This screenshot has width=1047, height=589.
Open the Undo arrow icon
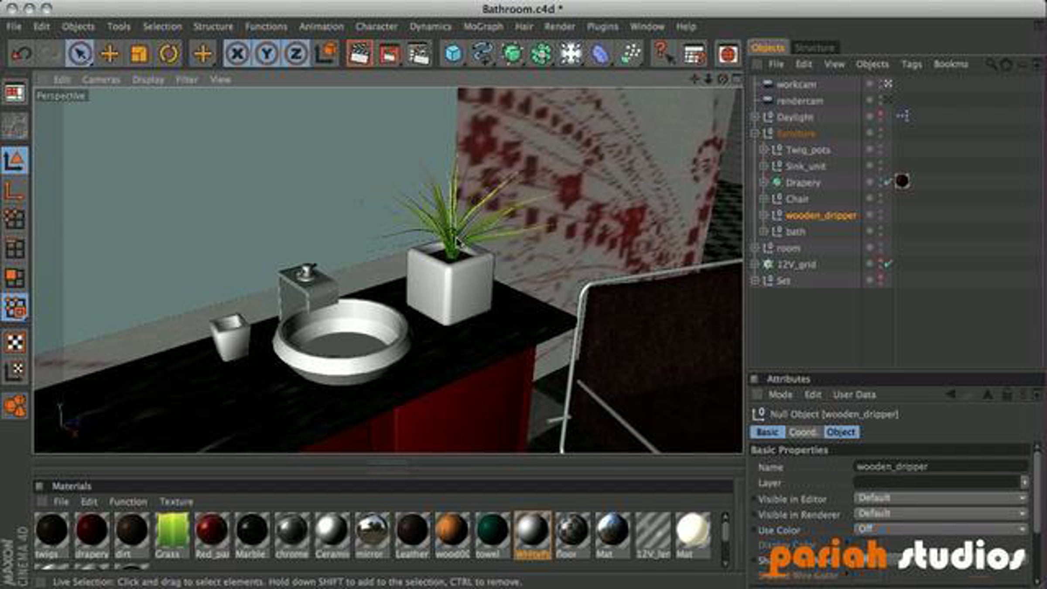coord(21,54)
